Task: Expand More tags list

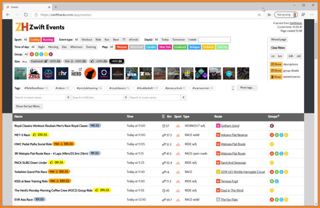Action: click(247, 88)
